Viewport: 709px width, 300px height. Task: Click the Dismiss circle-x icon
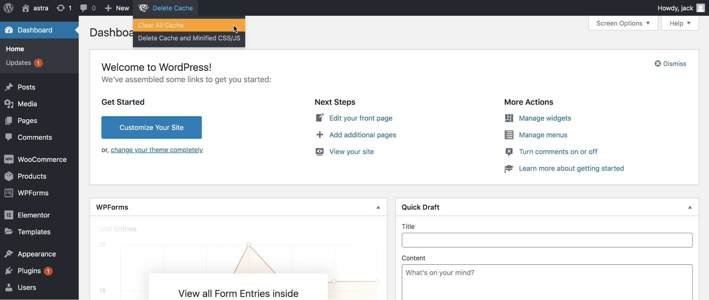pyautogui.click(x=658, y=63)
